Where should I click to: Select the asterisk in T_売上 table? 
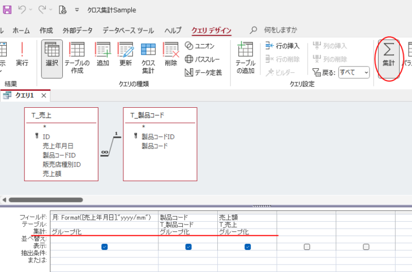point(45,127)
